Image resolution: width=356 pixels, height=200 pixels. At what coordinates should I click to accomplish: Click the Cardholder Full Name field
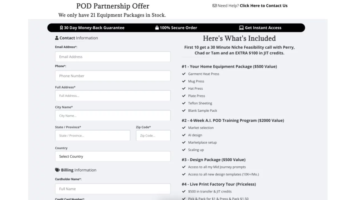tap(113, 189)
